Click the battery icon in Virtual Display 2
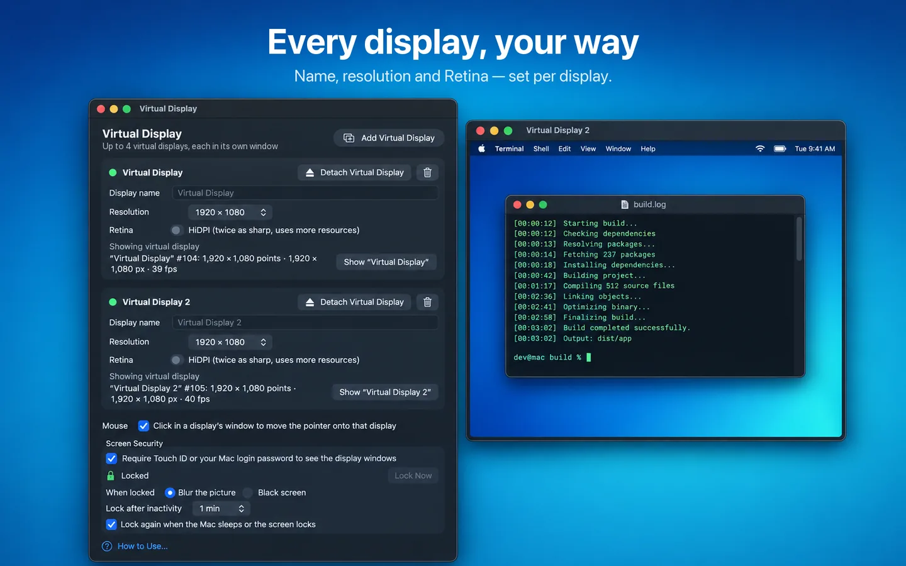This screenshot has height=566, width=906. tap(780, 149)
